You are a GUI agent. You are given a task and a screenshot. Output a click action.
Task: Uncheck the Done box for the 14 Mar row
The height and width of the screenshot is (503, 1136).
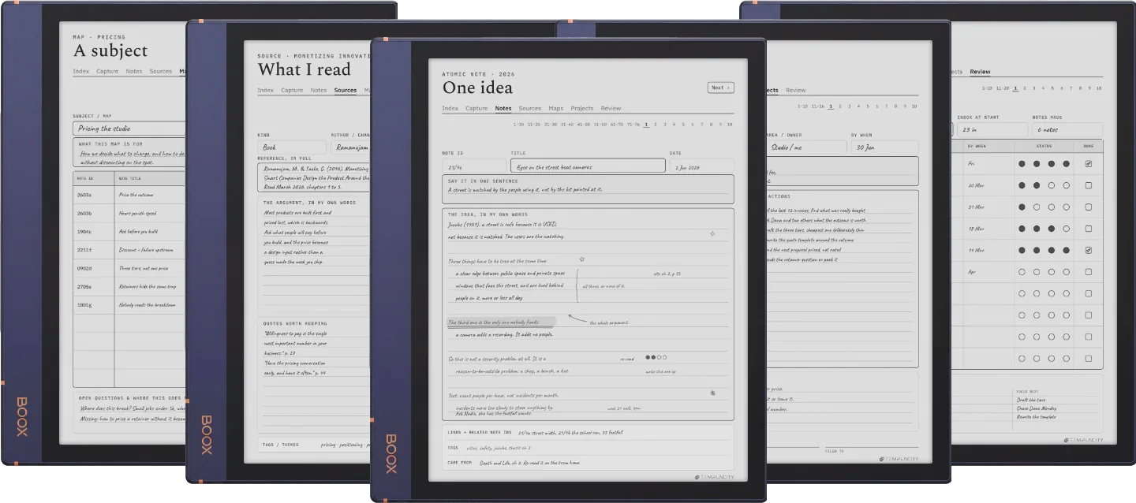[x=1089, y=251]
